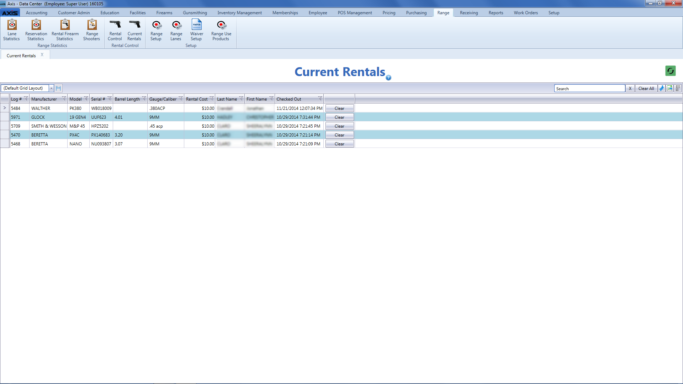The image size is (683, 384).
Task: Select log number 5468 cell
Action: pyautogui.click(x=20, y=144)
